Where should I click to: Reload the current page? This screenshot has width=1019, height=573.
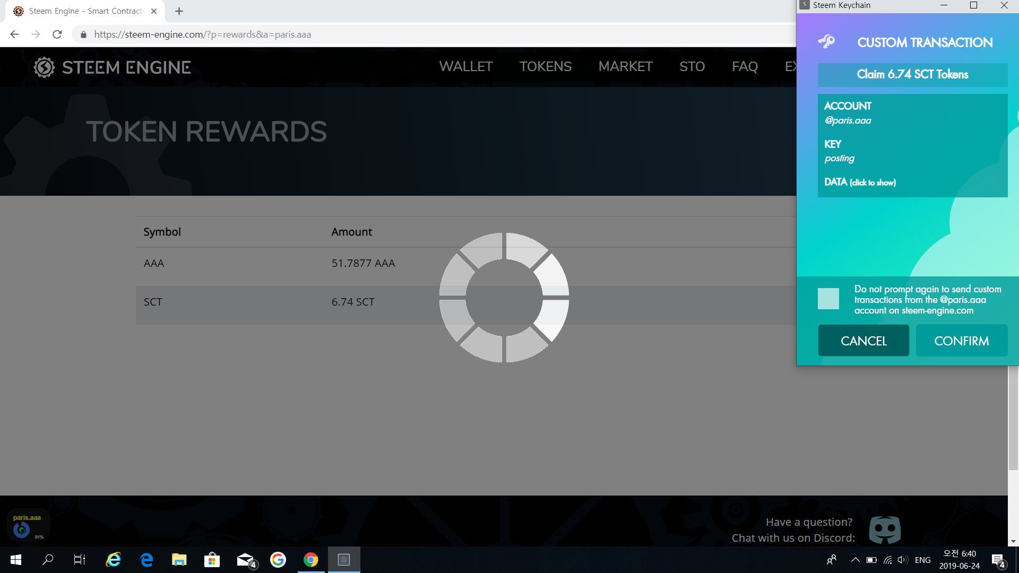tap(57, 34)
